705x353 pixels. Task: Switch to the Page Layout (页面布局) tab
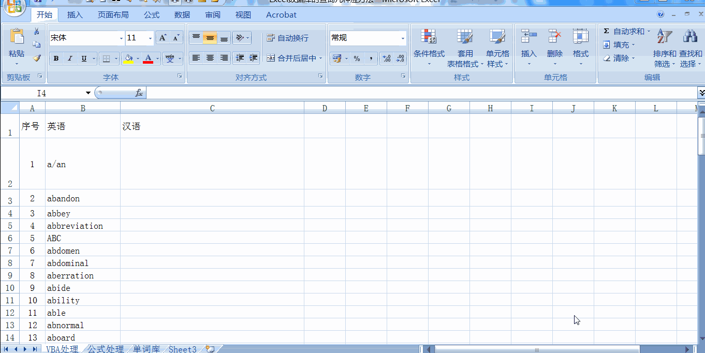click(x=113, y=15)
